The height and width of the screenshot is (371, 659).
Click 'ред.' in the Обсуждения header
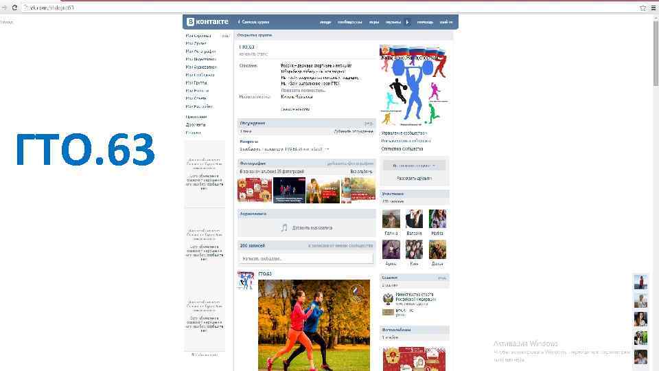pos(369,123)
